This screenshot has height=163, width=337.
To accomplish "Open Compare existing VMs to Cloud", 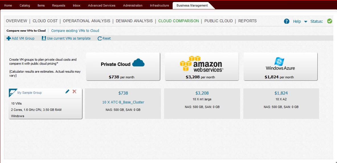I will click(75, 31).
